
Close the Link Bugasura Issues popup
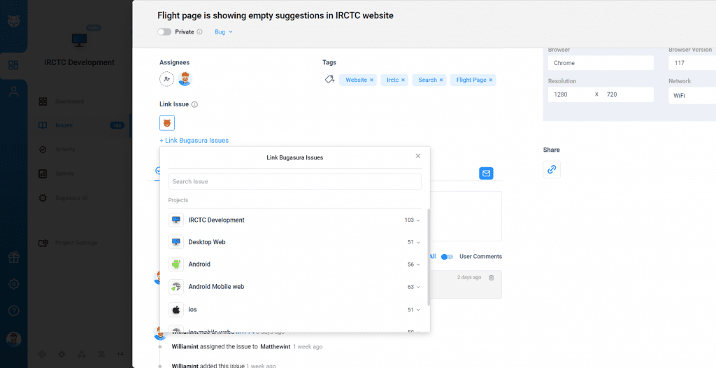tap(418, 156)
